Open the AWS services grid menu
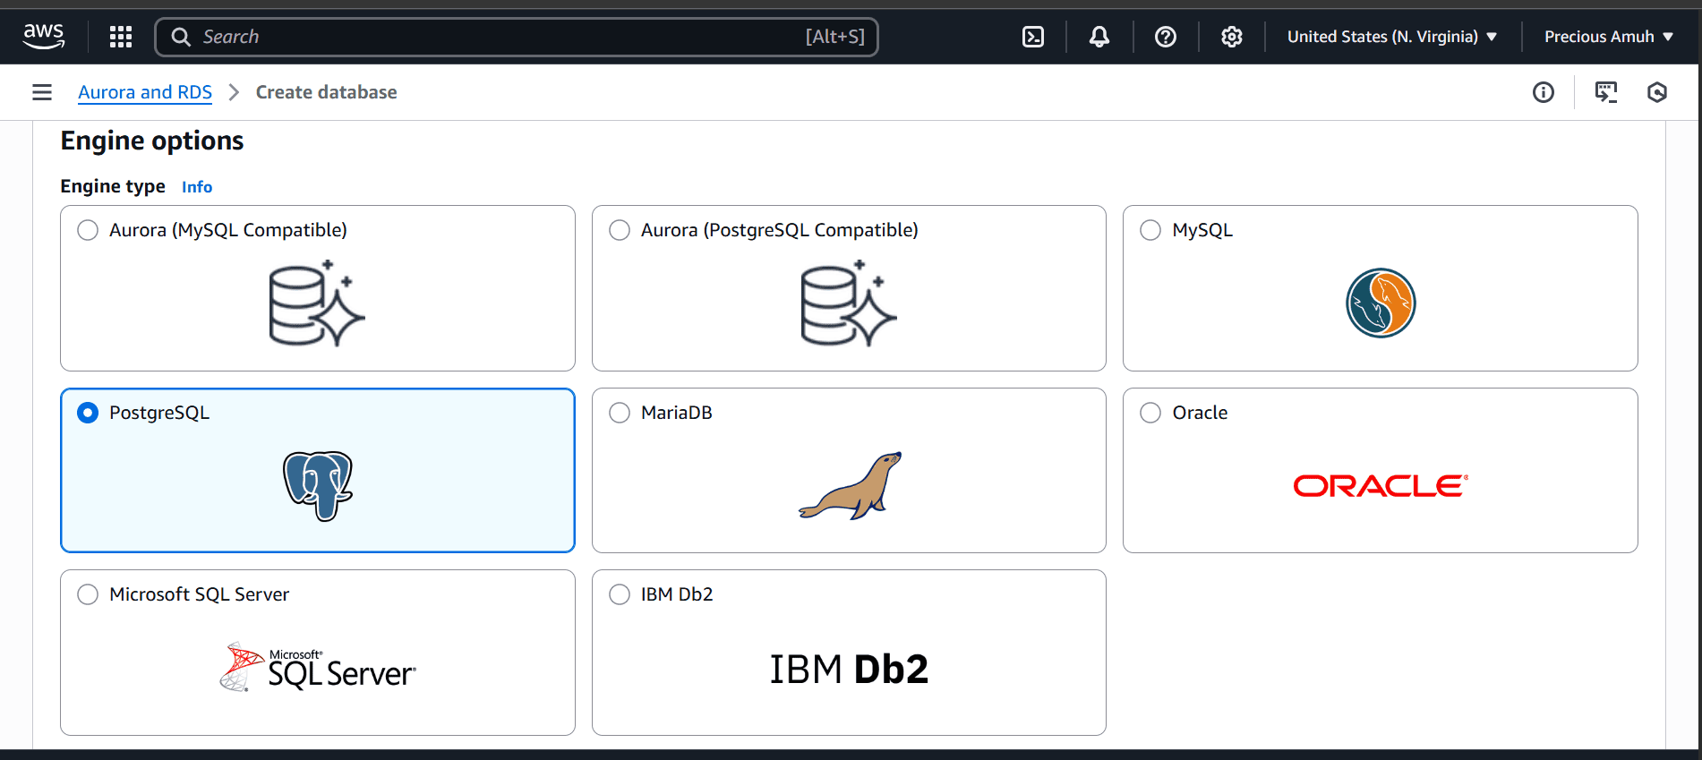 [121, 37]
